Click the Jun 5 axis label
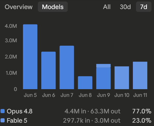The width and height of the screenshot is (154, 126). (x=30, y=95)
